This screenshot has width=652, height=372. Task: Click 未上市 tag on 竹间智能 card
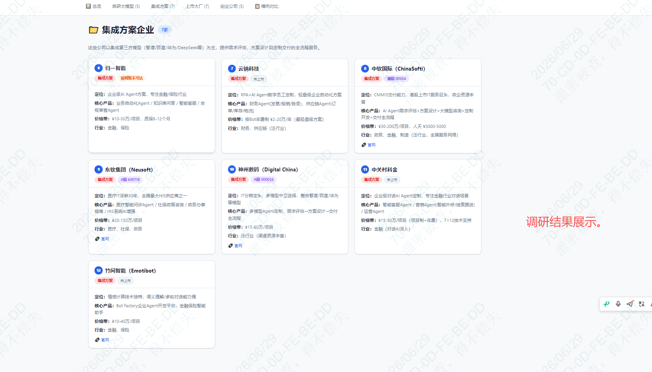(x=125, y=281)
